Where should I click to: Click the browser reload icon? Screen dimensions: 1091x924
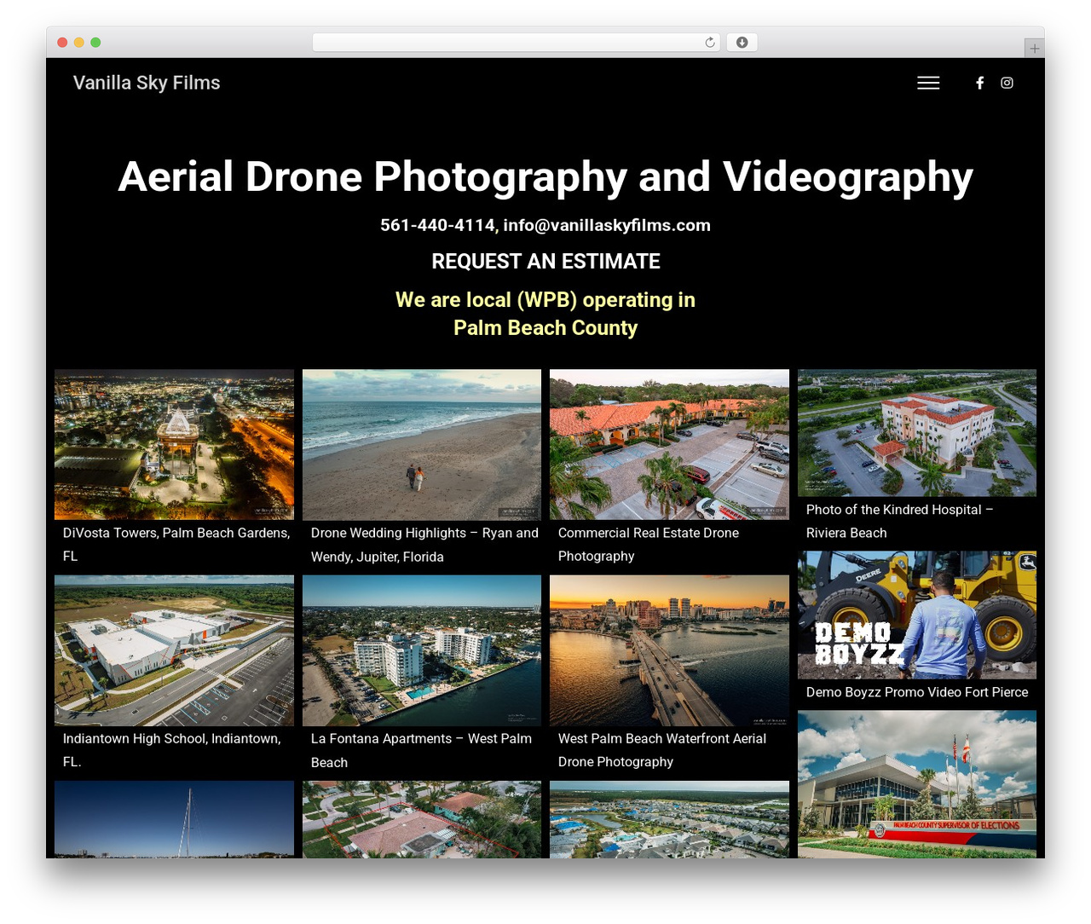[710, 43]
